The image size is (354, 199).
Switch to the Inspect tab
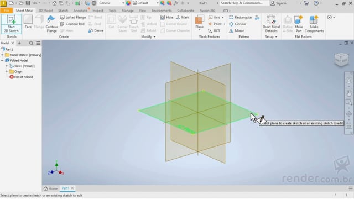(x=98, y=11)
